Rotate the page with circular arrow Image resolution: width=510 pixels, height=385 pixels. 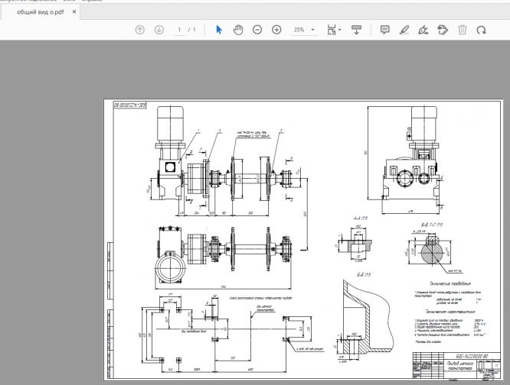pyautogui.click(x=482, y=30)
